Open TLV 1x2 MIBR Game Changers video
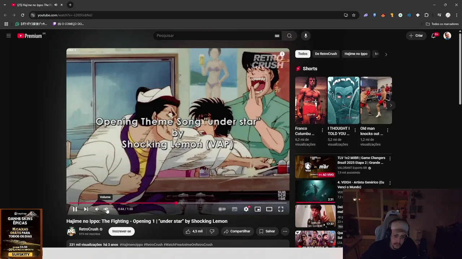The image size is (462, 259). coord(315,167)
